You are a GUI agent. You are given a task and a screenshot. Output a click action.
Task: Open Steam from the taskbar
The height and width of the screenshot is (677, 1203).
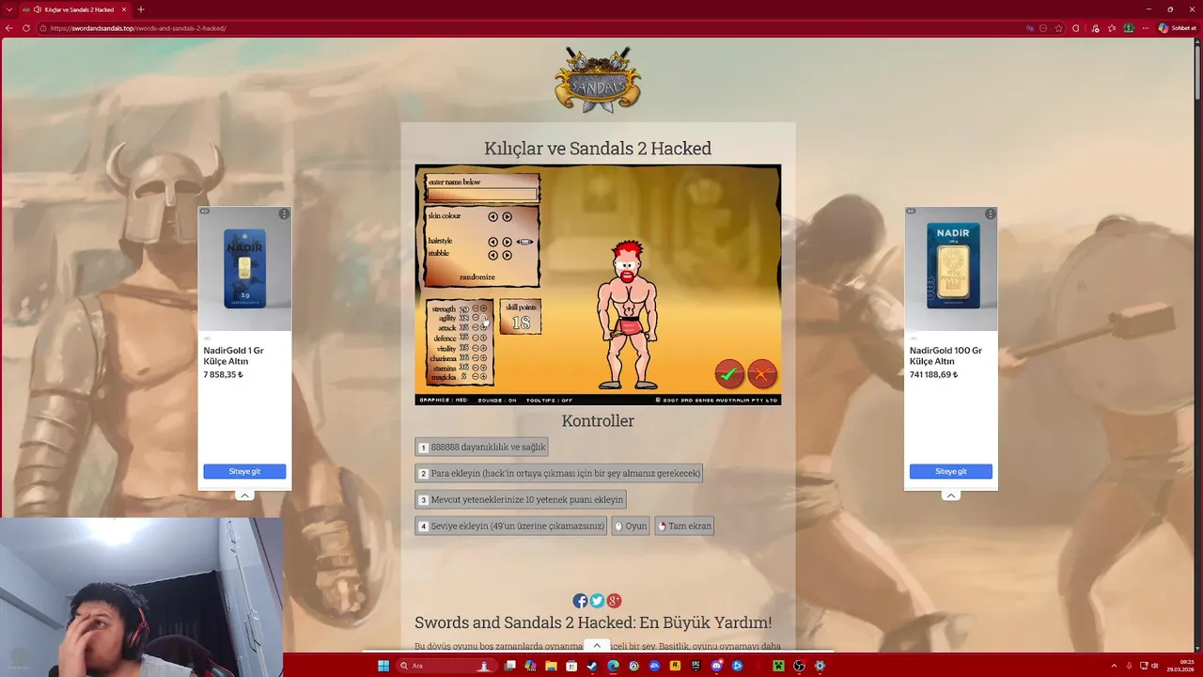pyautogui.click(x=592, y=666)
